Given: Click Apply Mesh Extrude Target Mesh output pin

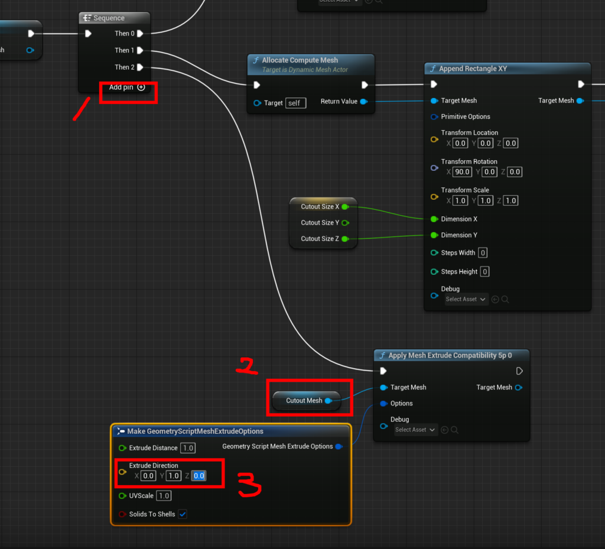Looking at the screenshot, I should 519,387.
